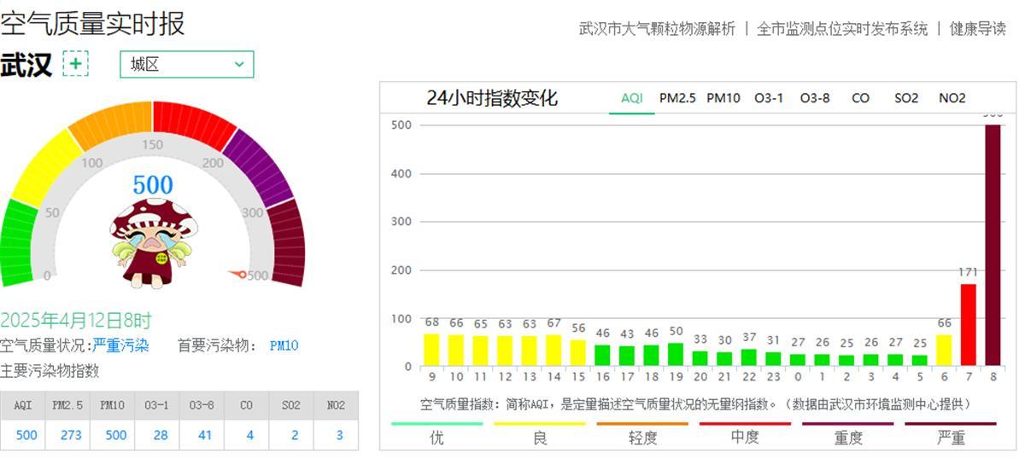
Task: Open 全市监测点位实时发布系统 link
Action: pos(842,28)
